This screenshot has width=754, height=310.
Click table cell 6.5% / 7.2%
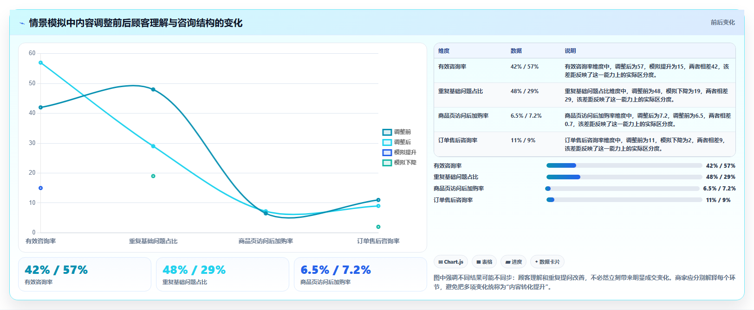point(526,116)
